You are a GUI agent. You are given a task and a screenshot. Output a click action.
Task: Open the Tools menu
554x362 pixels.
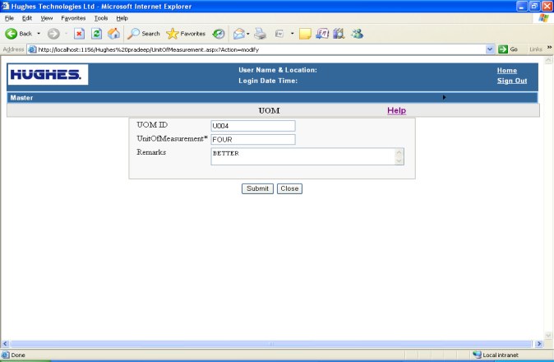point(101,17)
